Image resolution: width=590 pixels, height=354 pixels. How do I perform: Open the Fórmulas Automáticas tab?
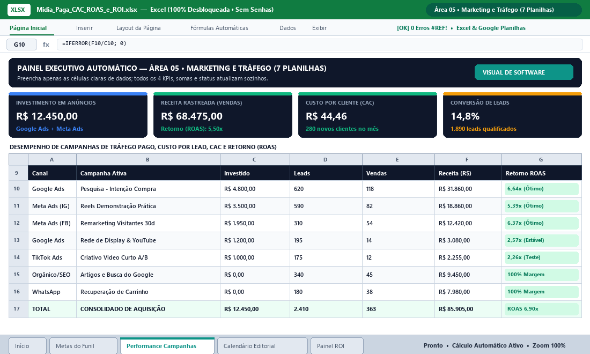pyautogui.click(x=219, y=28)
